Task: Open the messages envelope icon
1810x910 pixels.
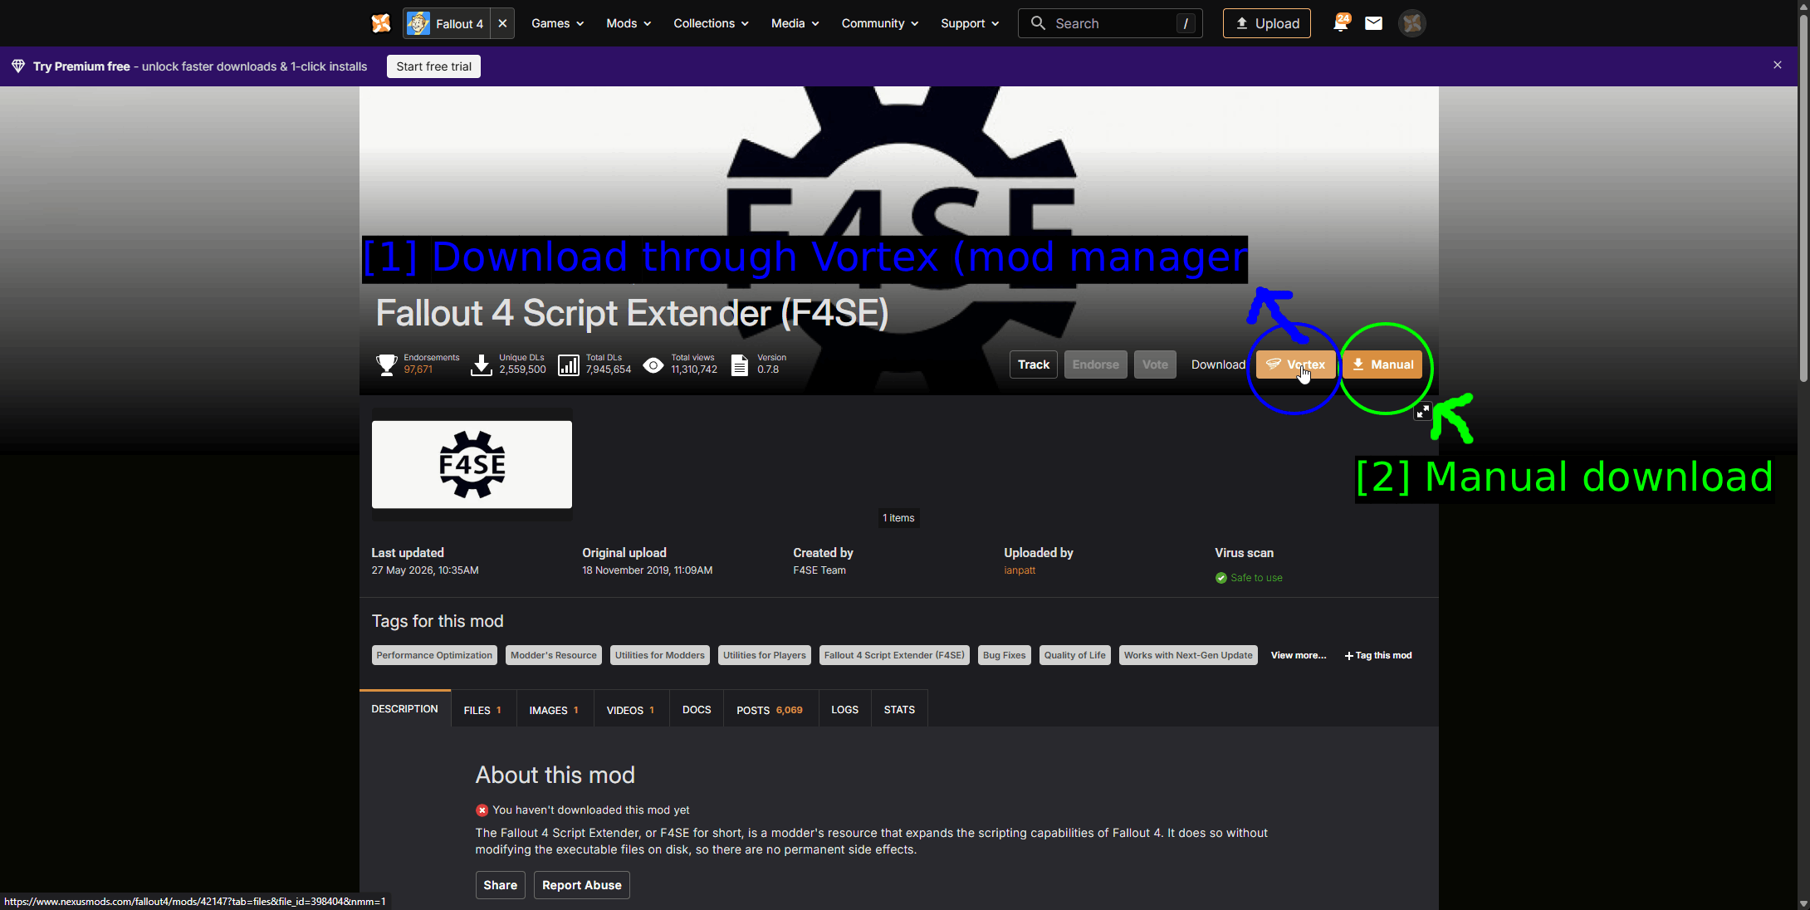Action: (1374, 23)
